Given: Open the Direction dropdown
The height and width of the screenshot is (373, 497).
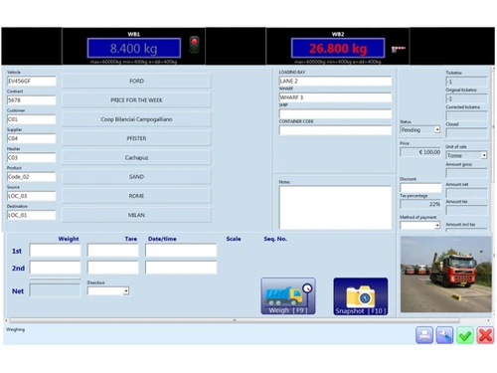Looking at the screenshot, I should 108,291.
